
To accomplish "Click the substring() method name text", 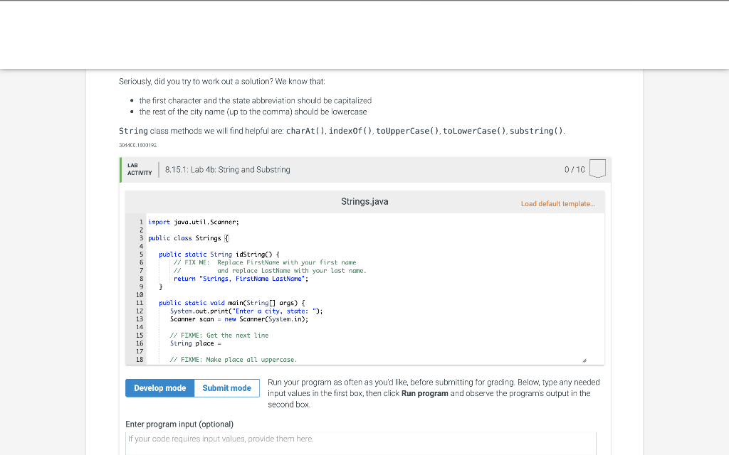I will point(537,131).
